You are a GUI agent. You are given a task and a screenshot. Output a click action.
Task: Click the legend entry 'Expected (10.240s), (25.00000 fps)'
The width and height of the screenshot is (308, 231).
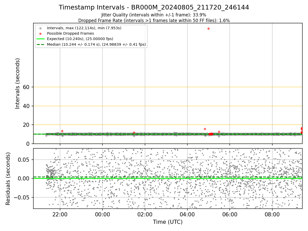pyautogui.click(x=80, y=39)
